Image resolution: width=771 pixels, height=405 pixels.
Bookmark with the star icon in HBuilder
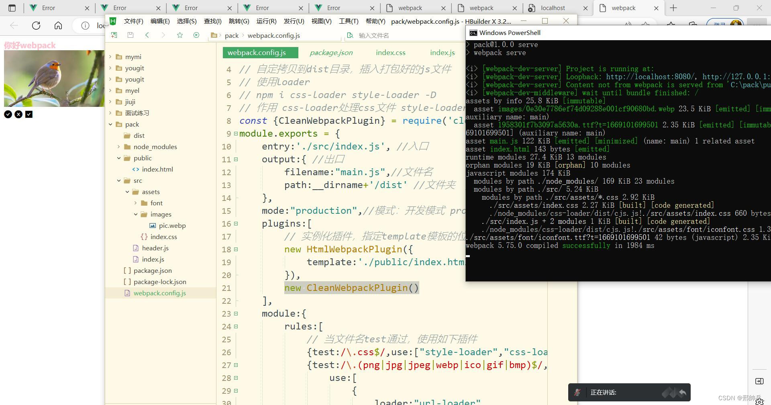click(180, 35)
